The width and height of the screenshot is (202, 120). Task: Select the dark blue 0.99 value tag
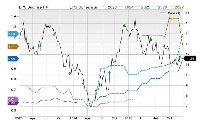click(x=13, y=59)
